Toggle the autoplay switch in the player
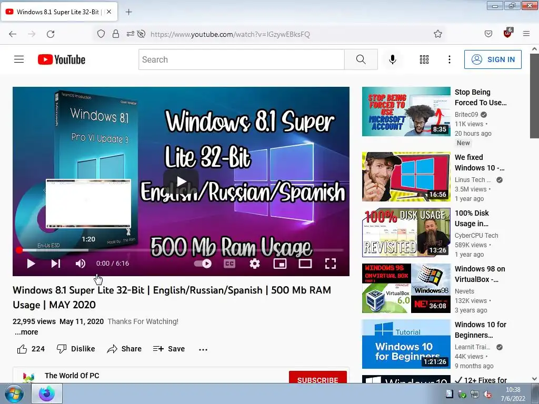This screenshot has width=539, height=404. click(203, 264)
